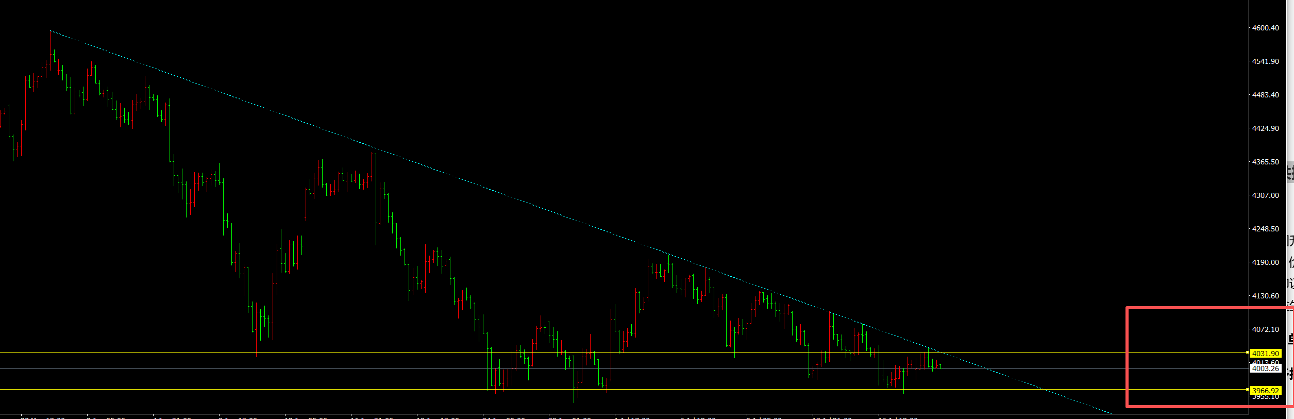
Task: Click the yellow 4031.90 price tag
Action: (x=1266, y=353)
